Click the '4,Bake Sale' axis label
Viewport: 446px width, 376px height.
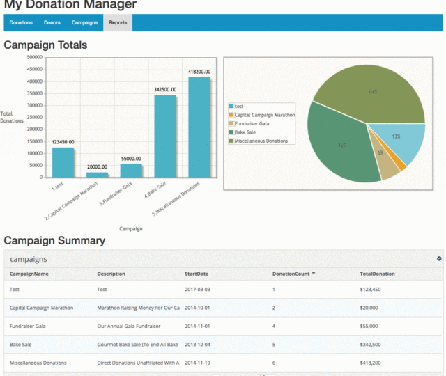tap(155, 190)
